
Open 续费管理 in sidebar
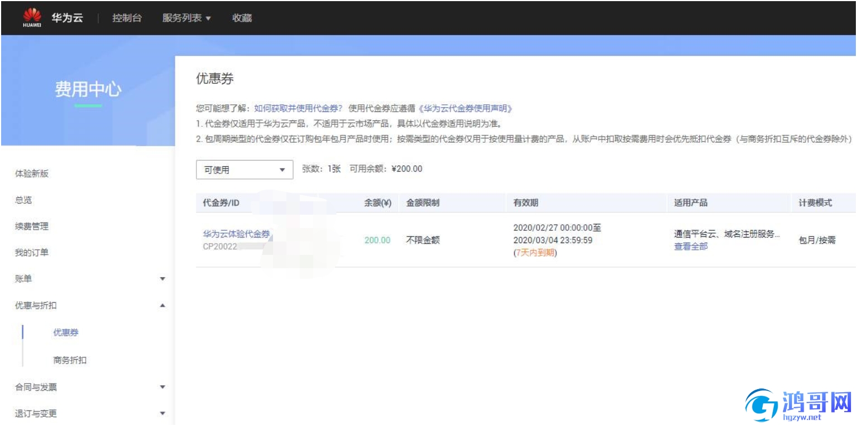click(x=32, y=226)
